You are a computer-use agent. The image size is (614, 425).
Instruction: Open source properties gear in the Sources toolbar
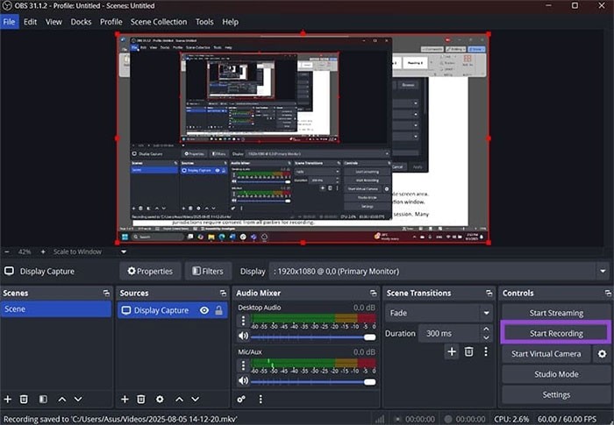coord(160,399)
